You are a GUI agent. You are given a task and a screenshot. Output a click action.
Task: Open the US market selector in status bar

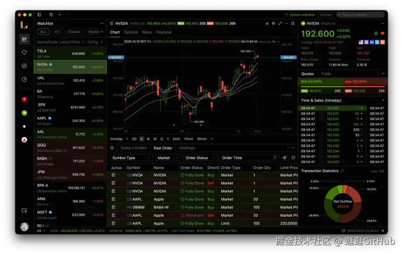point(41,231)
